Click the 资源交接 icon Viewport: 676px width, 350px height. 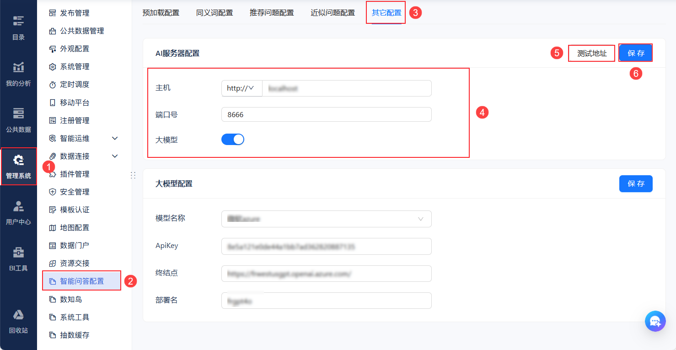click(52, 263)
